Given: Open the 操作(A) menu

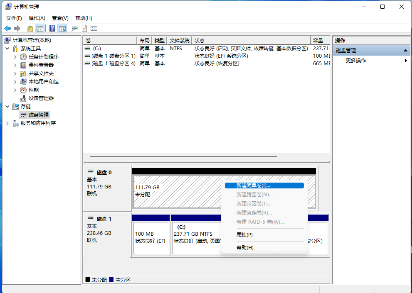Looking at the screenshot, I should tap(37, 18).
